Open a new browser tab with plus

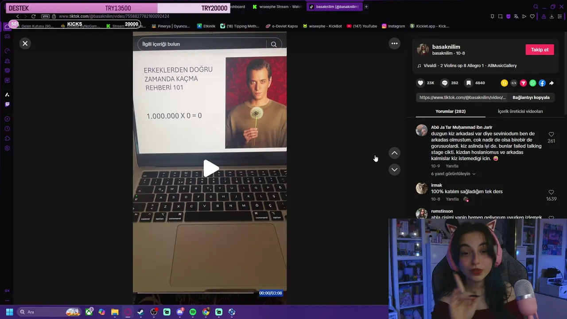click(366, 7)
